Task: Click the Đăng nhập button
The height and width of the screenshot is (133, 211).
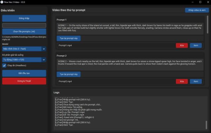Action: point(24,18)
